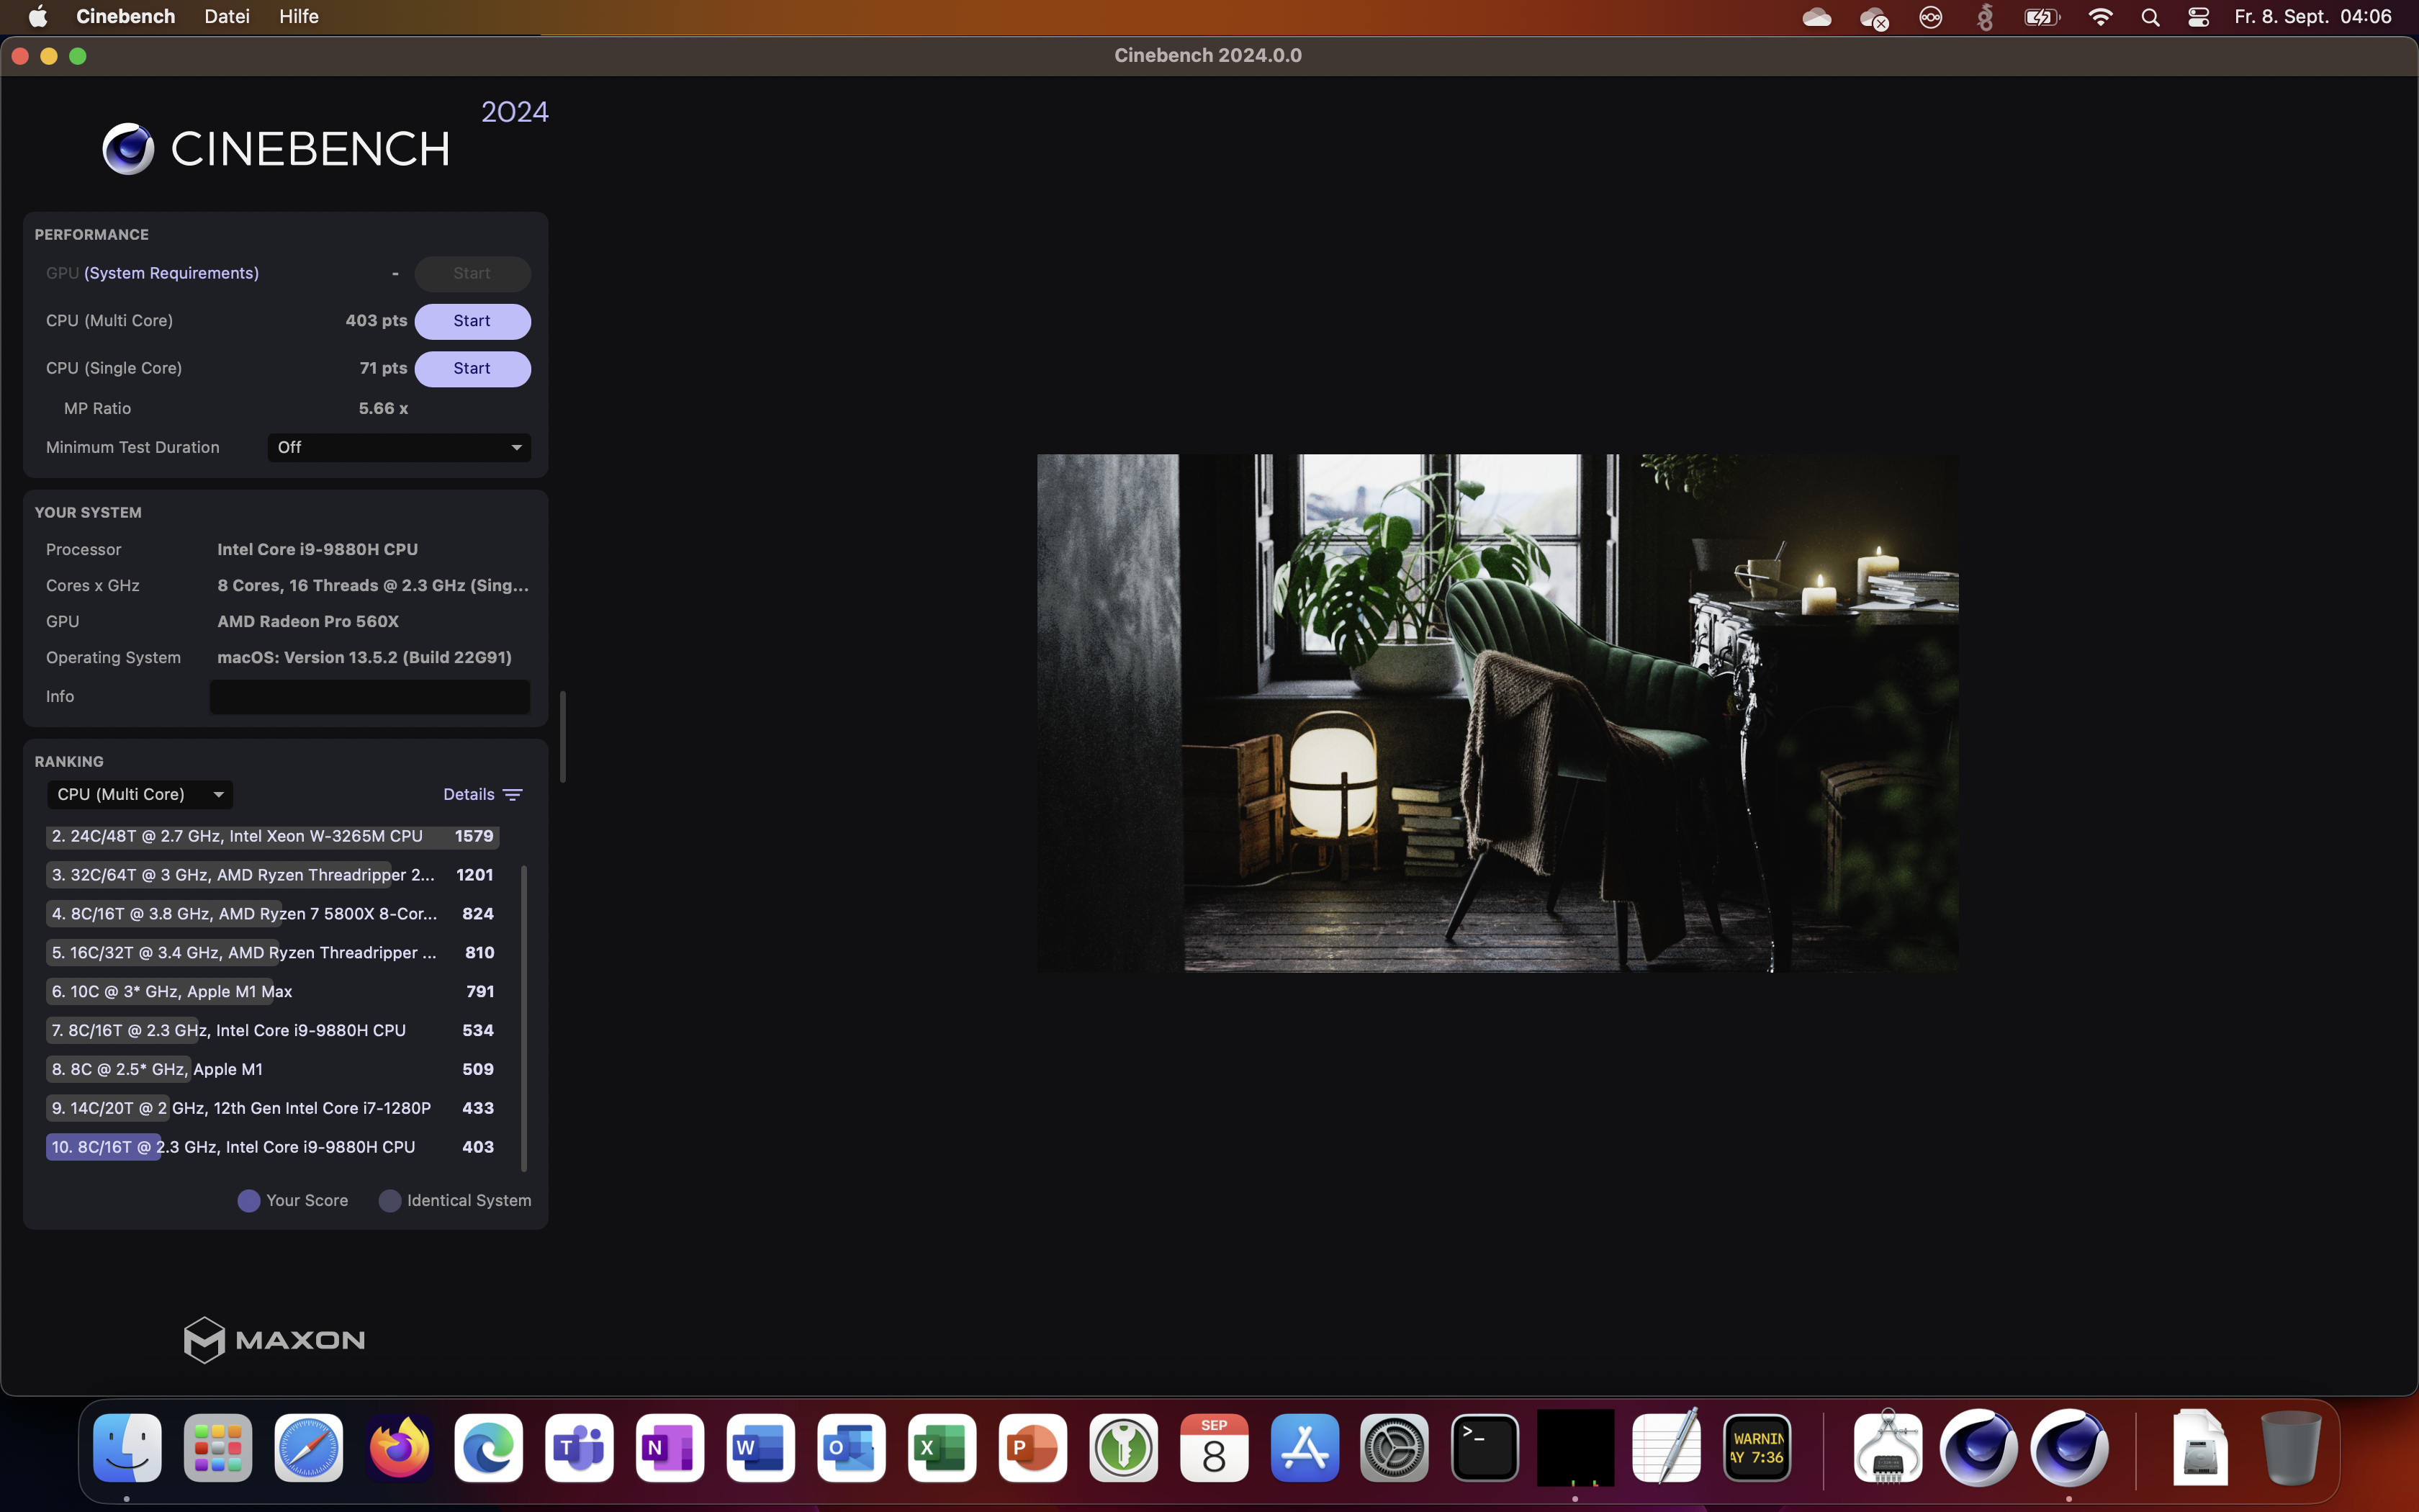
Task: Open Microsoft Teams in the dock
Action: pyautogui.click(x=580, y=1448)
